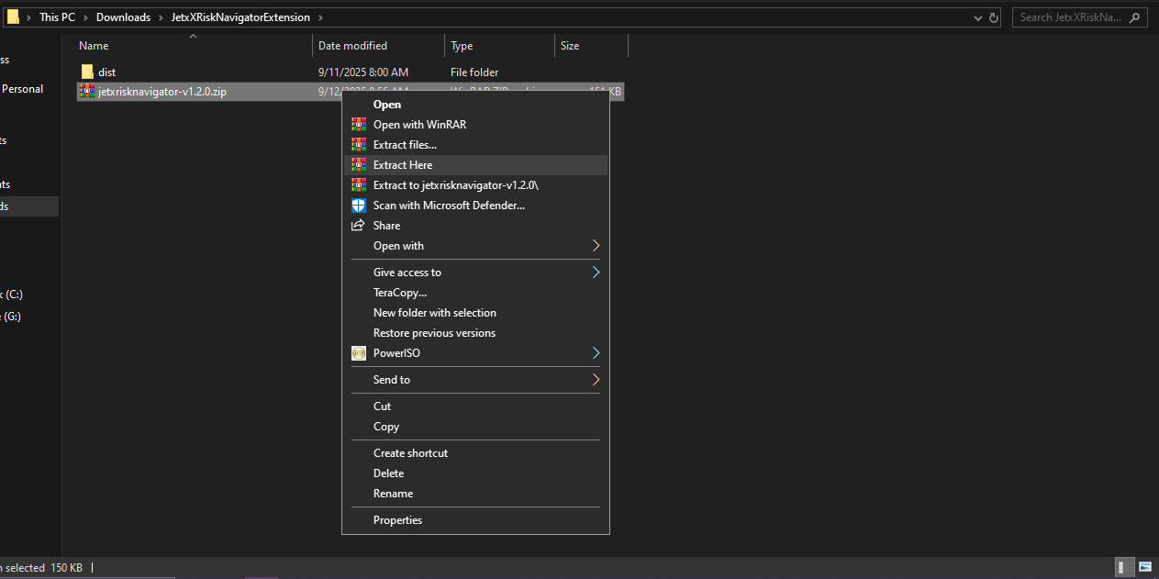Image resolution: width=1159 pixels, height=579 pixels.
Task: Expand the Give access to submenu
Action: (x=595, y=273)
